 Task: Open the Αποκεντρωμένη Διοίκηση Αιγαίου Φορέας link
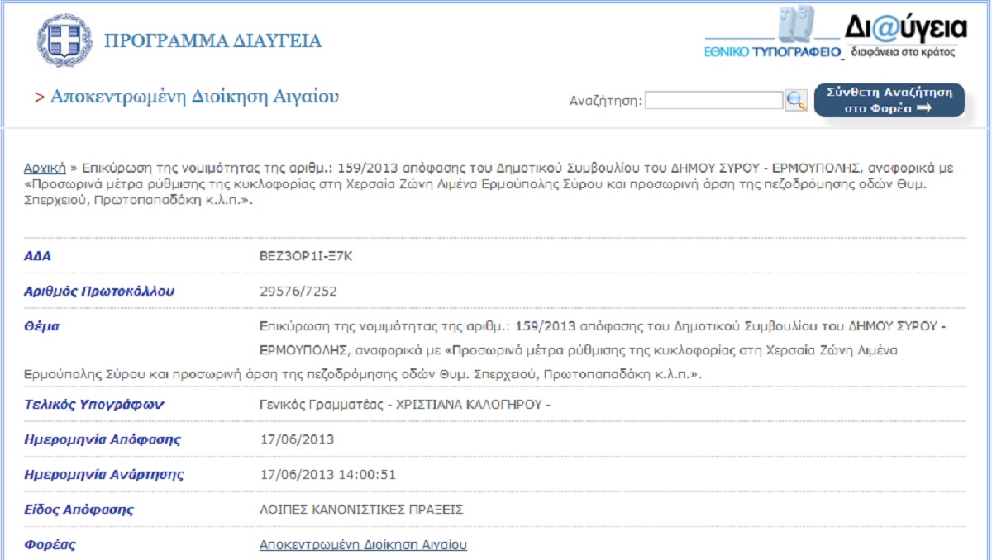tap(363, 544)
